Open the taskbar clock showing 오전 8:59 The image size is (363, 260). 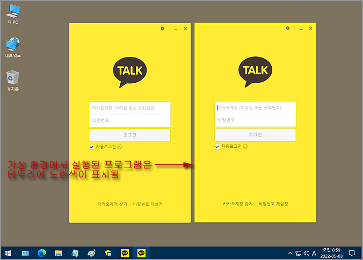click(331, 253)
